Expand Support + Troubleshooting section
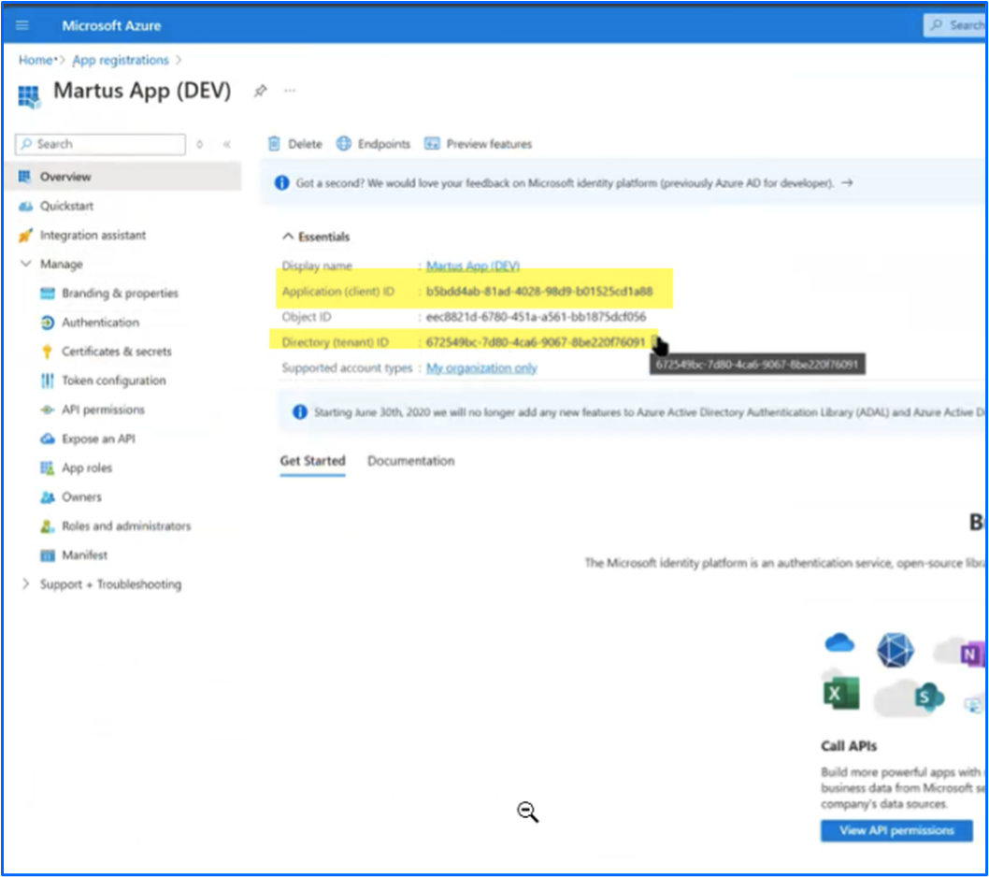The image size is (989, 877). click(x=25, y=583)
